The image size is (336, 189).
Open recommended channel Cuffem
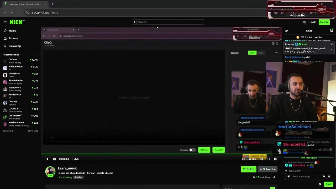[x=20, y=61]
